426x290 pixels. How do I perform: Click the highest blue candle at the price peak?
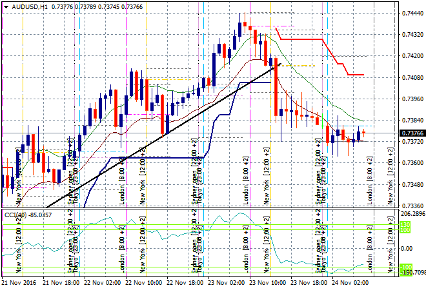pos(239,30)
